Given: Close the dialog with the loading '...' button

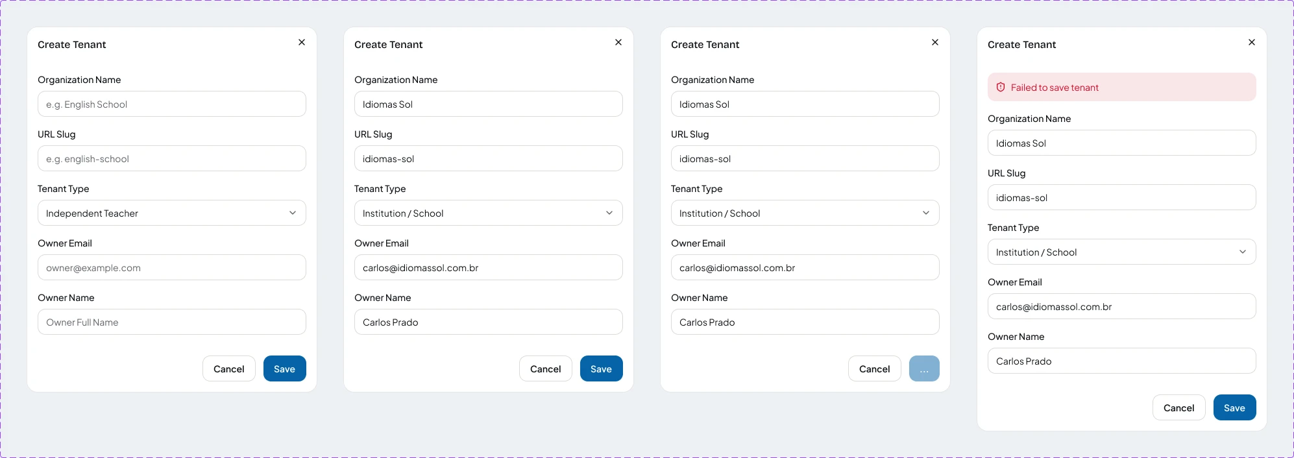Looking at the screenshot, I should [x=935, y=42].
